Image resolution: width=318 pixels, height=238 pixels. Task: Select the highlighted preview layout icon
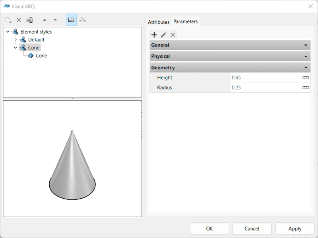tap(71, 20)
